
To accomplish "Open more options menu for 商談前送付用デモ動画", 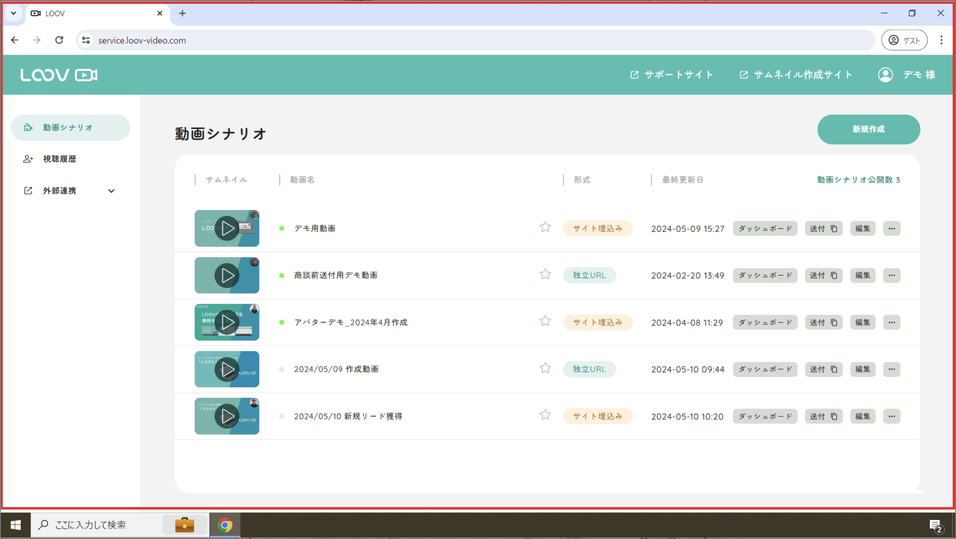I will 892,276.
